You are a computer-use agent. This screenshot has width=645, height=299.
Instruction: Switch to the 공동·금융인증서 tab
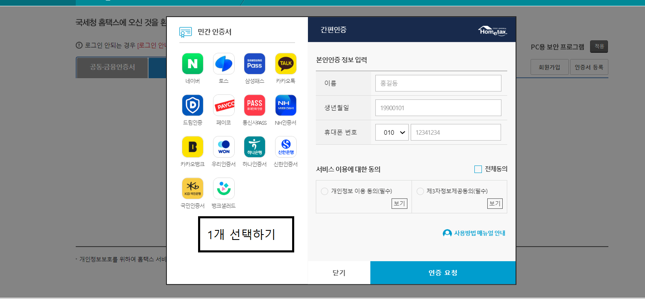coord(112,67)
